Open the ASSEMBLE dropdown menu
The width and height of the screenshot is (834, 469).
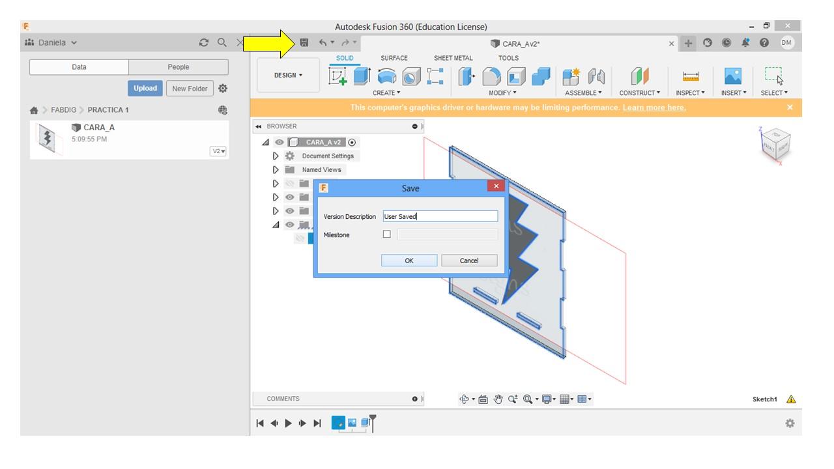pyautogui.click(x=583, y=93)
